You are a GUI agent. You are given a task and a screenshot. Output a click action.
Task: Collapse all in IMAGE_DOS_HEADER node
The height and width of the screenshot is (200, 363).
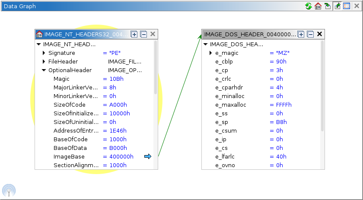(310, 34)
